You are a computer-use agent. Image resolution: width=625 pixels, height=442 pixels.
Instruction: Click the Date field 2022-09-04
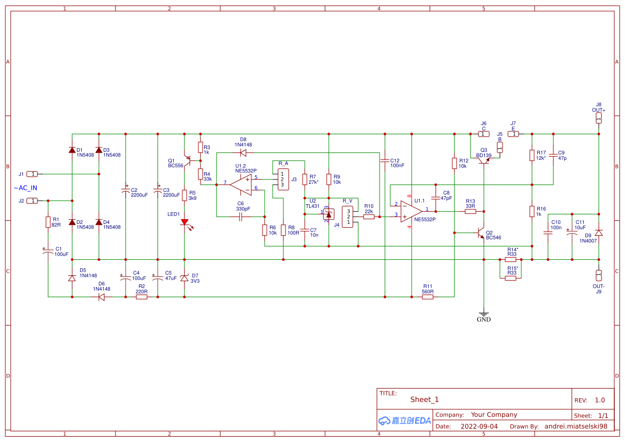point(480,426)
